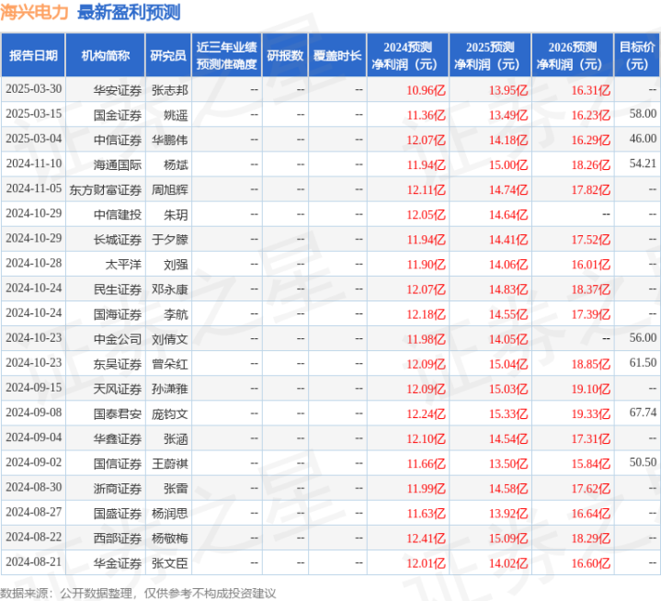Click the 数据来源 footer note
The width and height of the screenshot is (661, 601).
click(138, 593)
